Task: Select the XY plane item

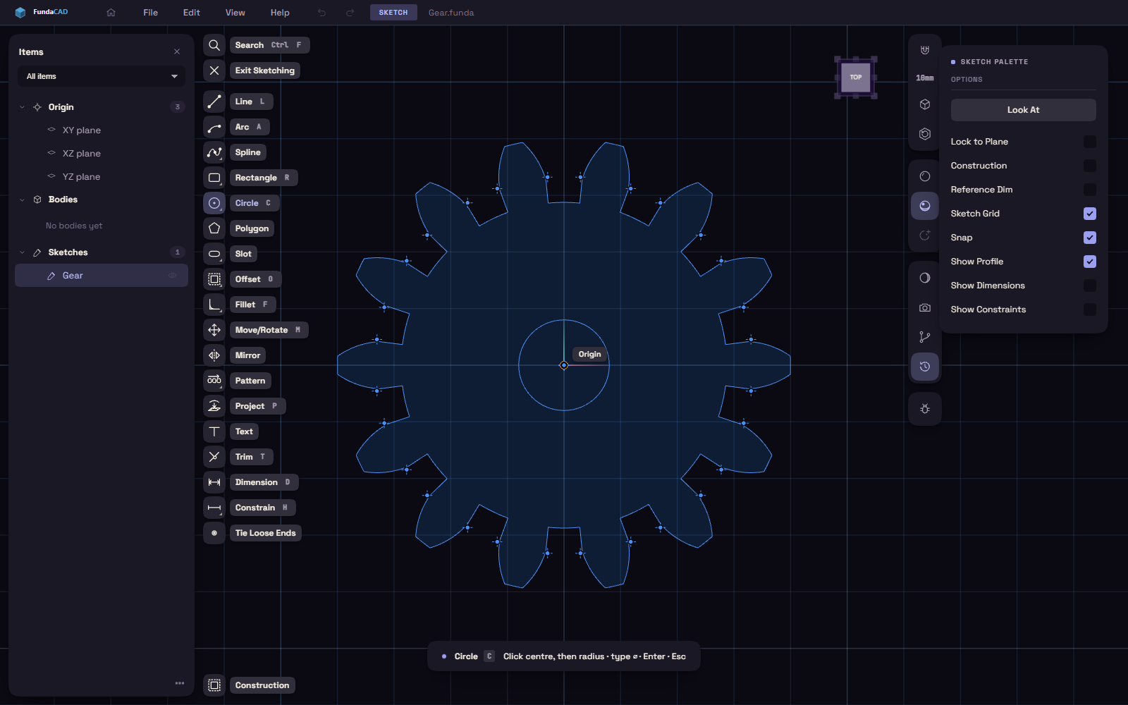Action: 82,130
